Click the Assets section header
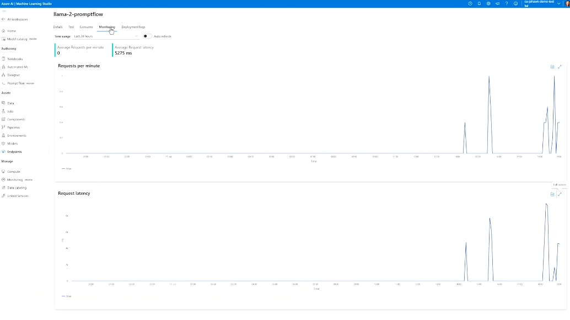 click(6, 93)
